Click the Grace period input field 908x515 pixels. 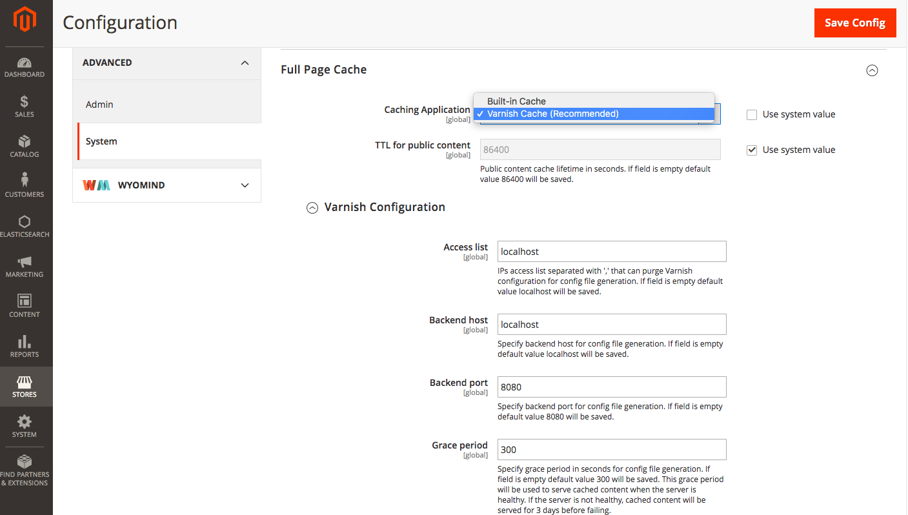point(611,450)
